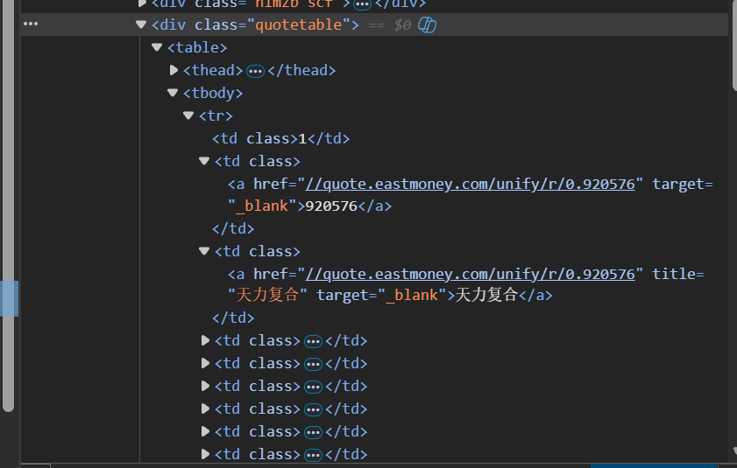Image resolution: width=737 pixels, height=468 pixels.
Task: Collapse the <tbody> node
Action: pyautogui.click(x=173, y=93)
